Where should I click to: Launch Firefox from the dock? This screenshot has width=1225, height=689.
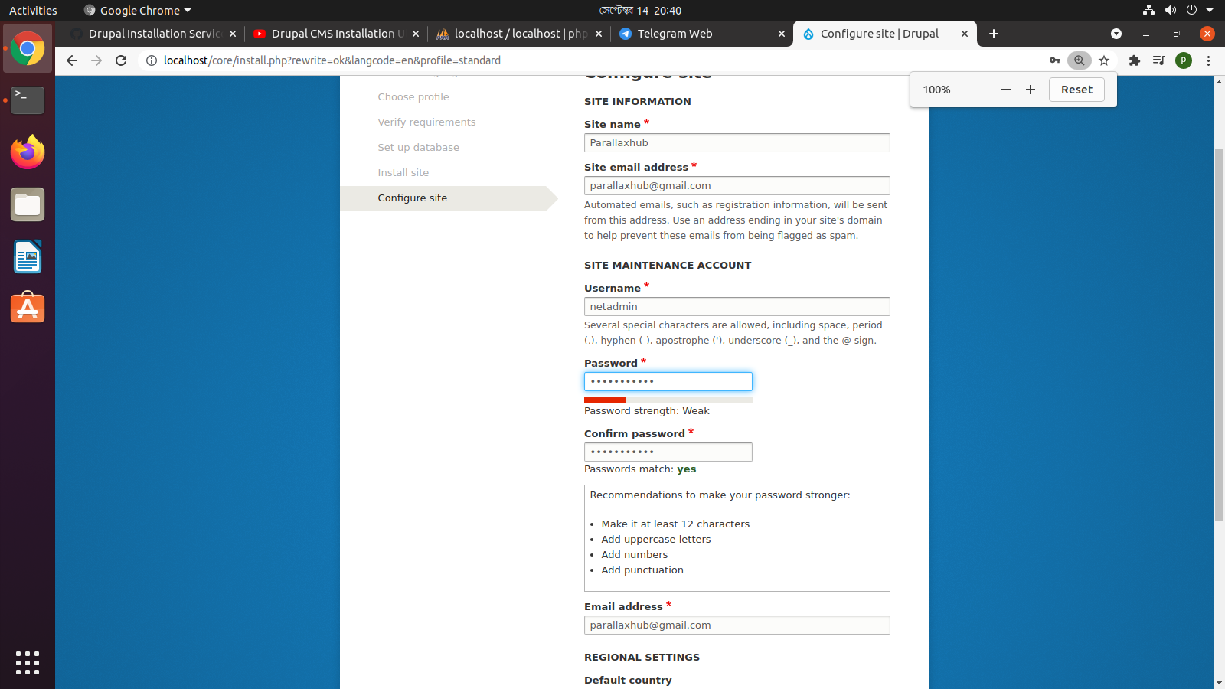(28, 152)
